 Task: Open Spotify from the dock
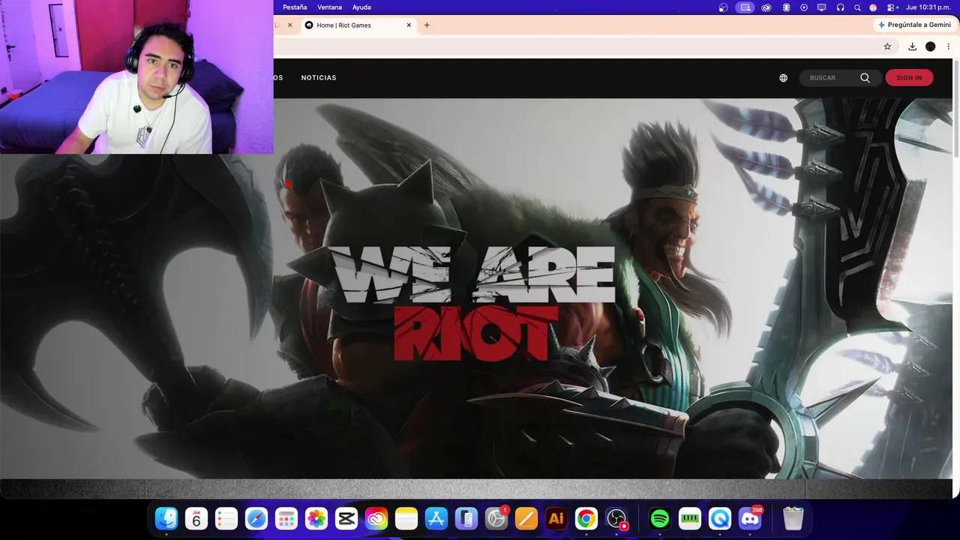pyautogui.click(x=660, y=518)
